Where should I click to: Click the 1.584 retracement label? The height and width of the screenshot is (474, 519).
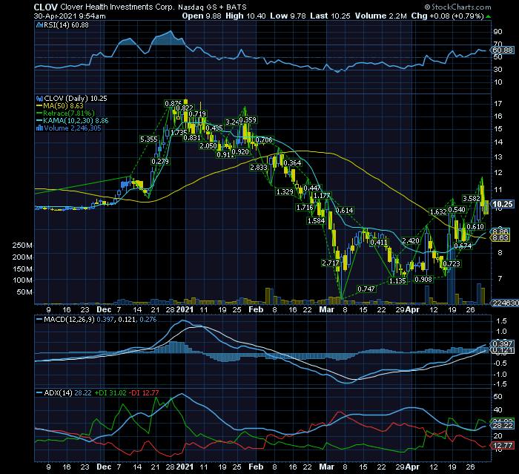[316, 220]
